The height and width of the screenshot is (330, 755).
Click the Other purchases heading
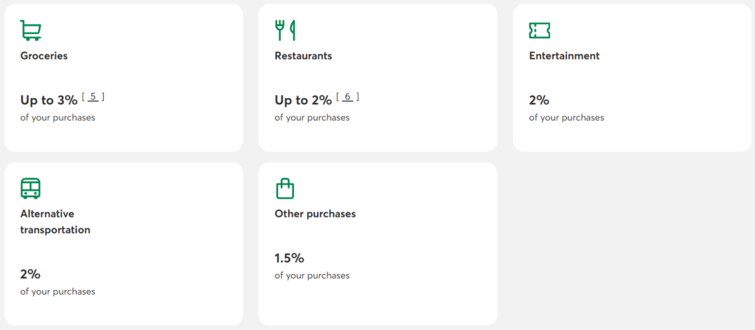[315, 214]
